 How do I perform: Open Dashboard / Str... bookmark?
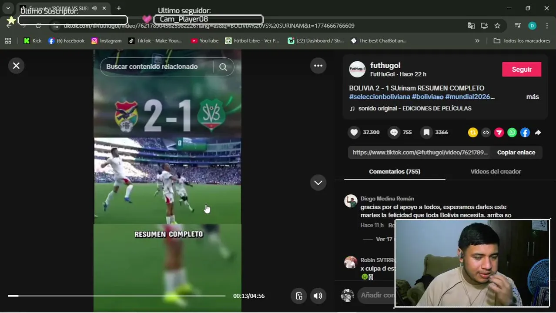316,41
